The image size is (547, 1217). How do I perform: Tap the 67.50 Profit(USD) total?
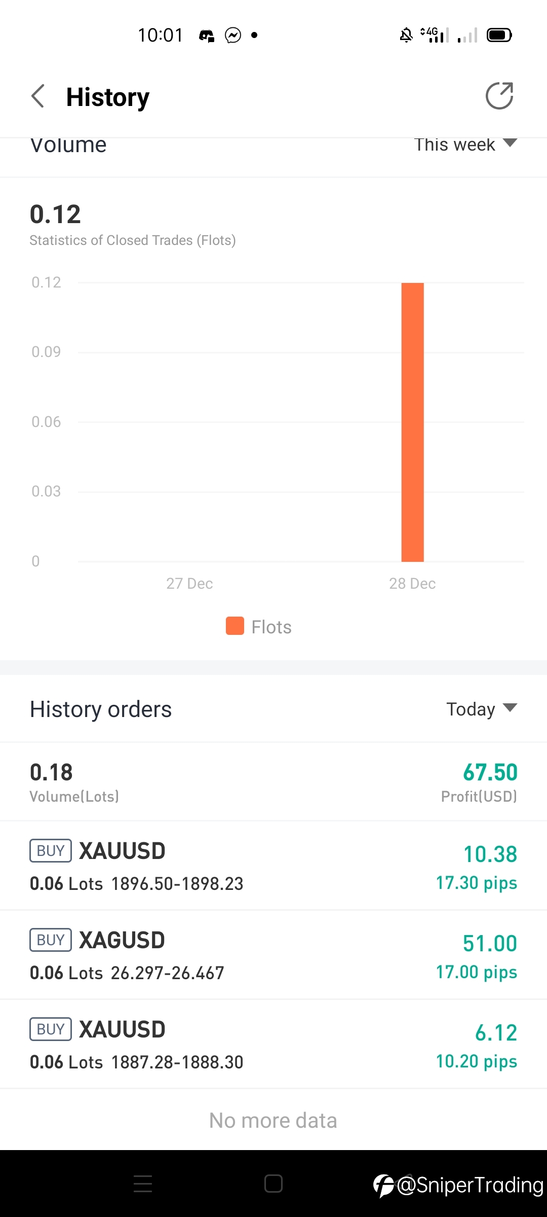(x=479, y=782)
